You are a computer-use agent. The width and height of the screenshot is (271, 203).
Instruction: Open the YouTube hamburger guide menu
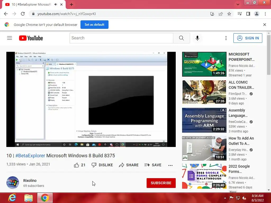click(10, 38)
